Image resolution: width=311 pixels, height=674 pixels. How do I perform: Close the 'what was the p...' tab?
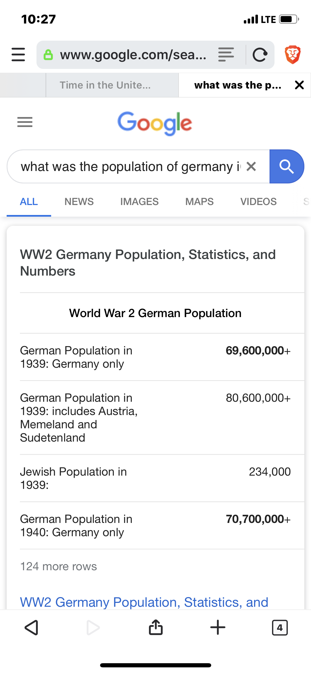[299, 85]
